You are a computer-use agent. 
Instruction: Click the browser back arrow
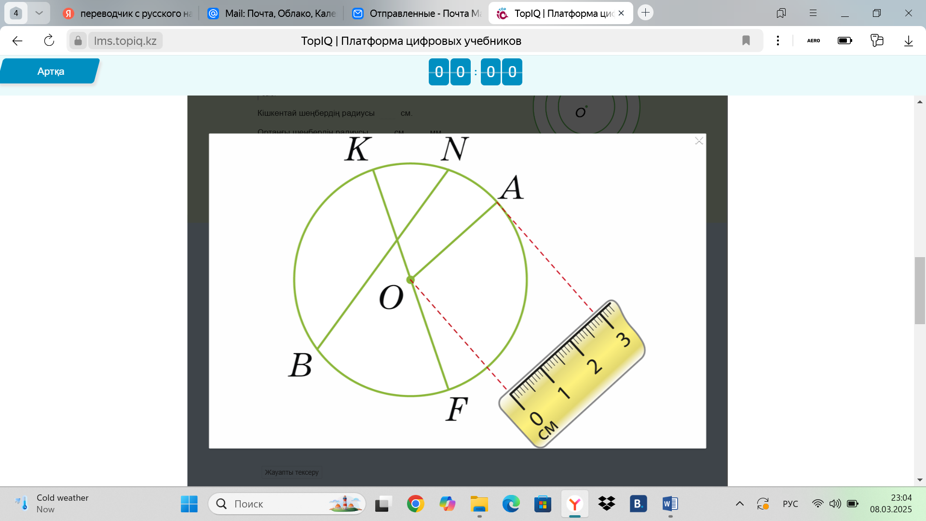17,41
